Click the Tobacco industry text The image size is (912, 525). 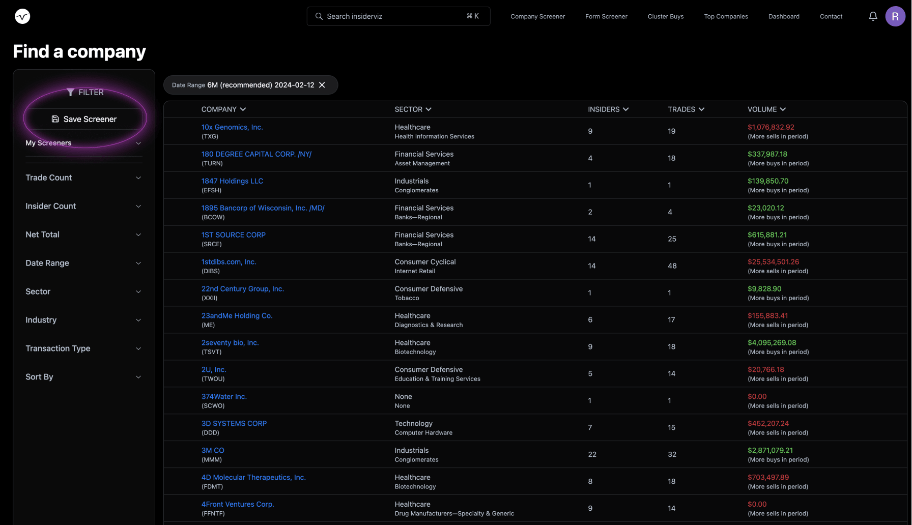pos(407,298)
